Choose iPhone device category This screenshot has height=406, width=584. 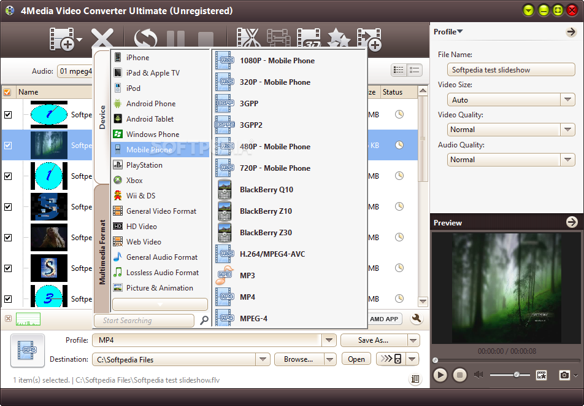(160, 57)
